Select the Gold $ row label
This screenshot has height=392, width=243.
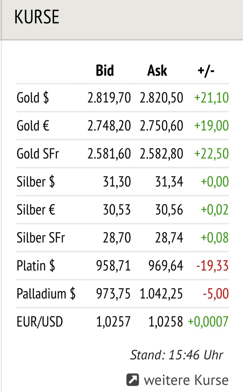click(33, 98)
